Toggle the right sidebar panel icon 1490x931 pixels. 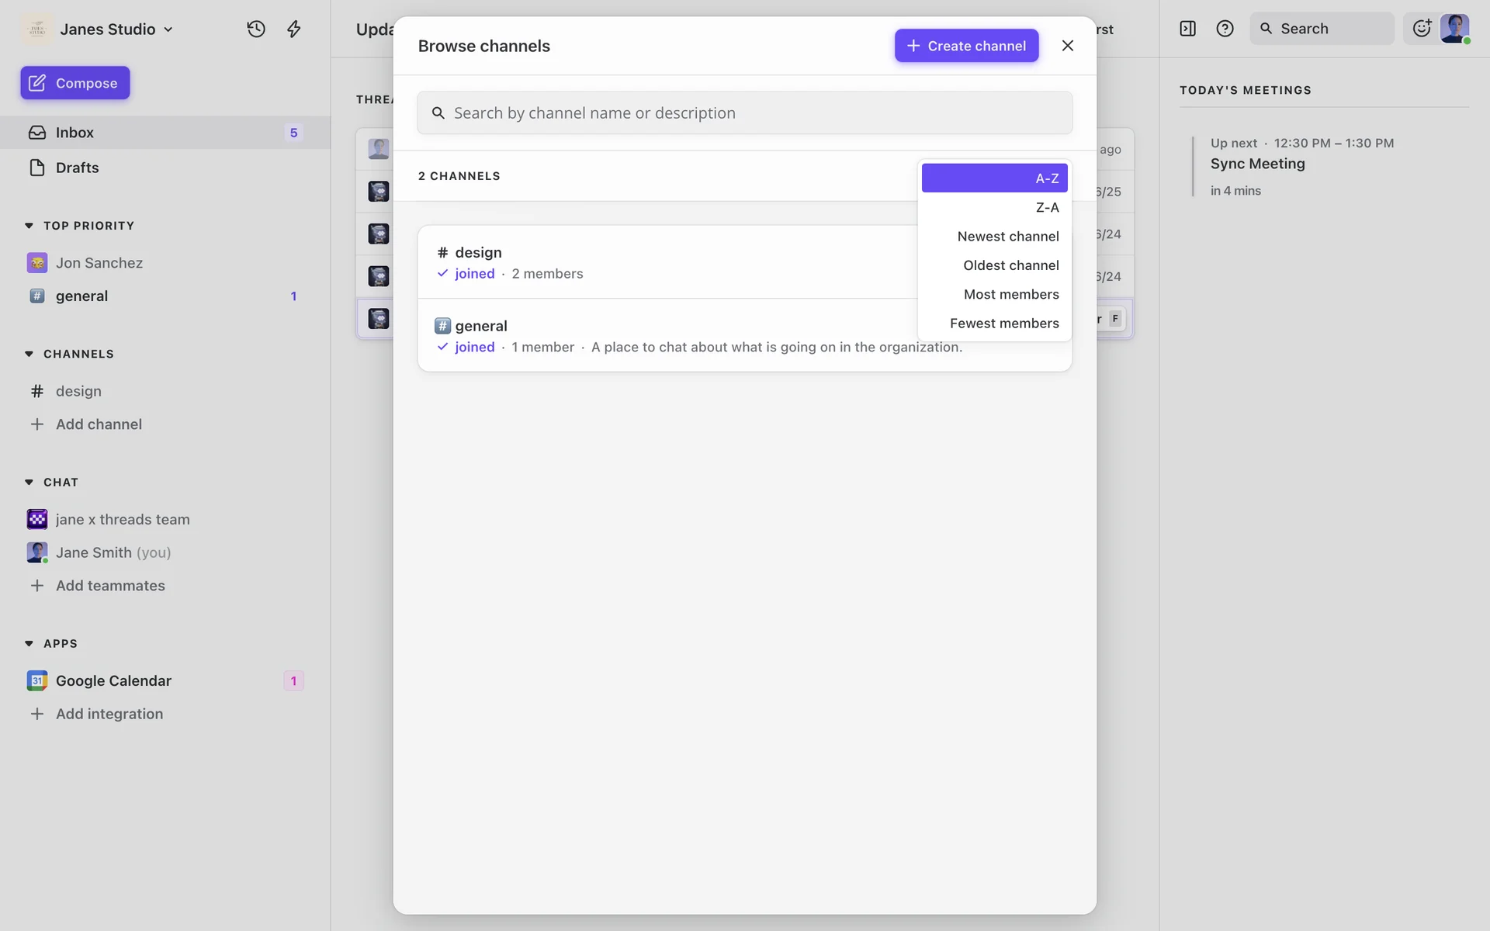(x=1187, y=29)
